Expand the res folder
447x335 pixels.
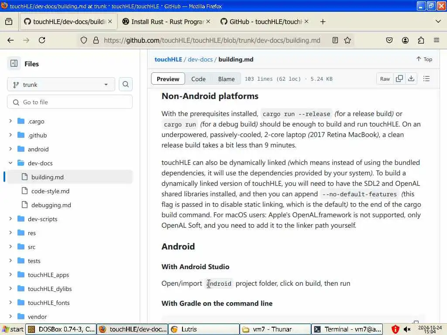[10, 233]
